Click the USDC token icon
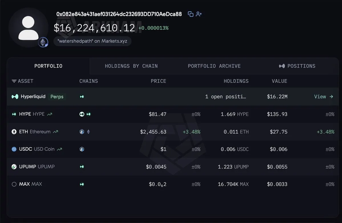Viewport: 342px width, 223px height. coord(14,149)
